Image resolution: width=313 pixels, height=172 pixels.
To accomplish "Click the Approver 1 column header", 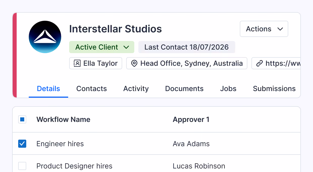I will click(191, 119).
